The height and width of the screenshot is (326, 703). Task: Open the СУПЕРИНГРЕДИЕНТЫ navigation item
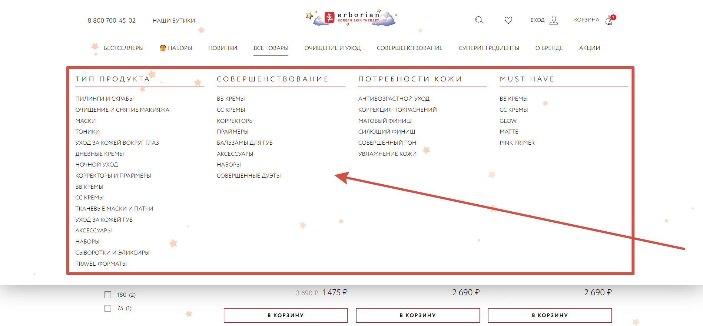[489, 48]
